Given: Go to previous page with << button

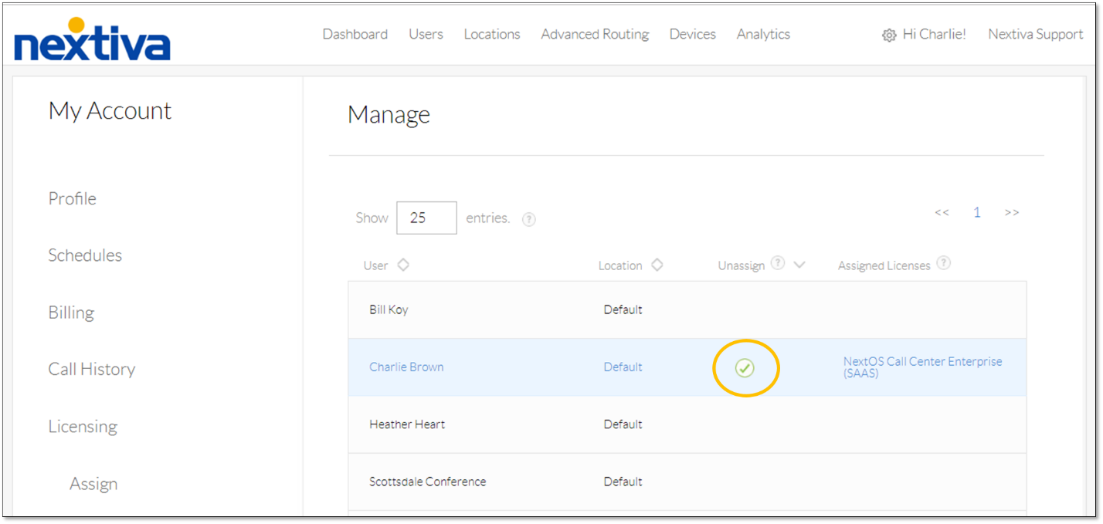Looking at the screenshot, I should click(x=942, y=212).
